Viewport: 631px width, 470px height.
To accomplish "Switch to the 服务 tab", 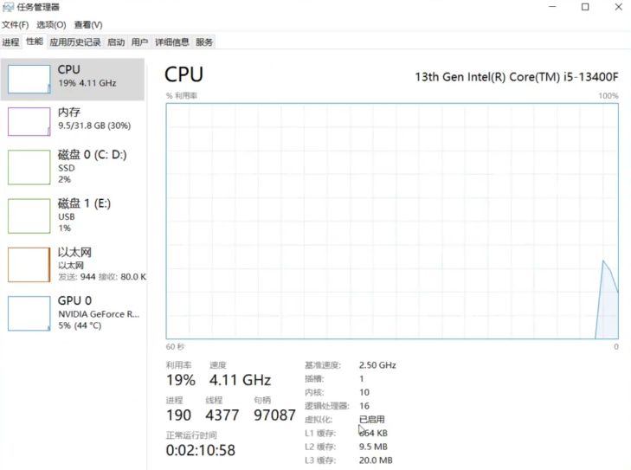I will click(x=204, y=42).
